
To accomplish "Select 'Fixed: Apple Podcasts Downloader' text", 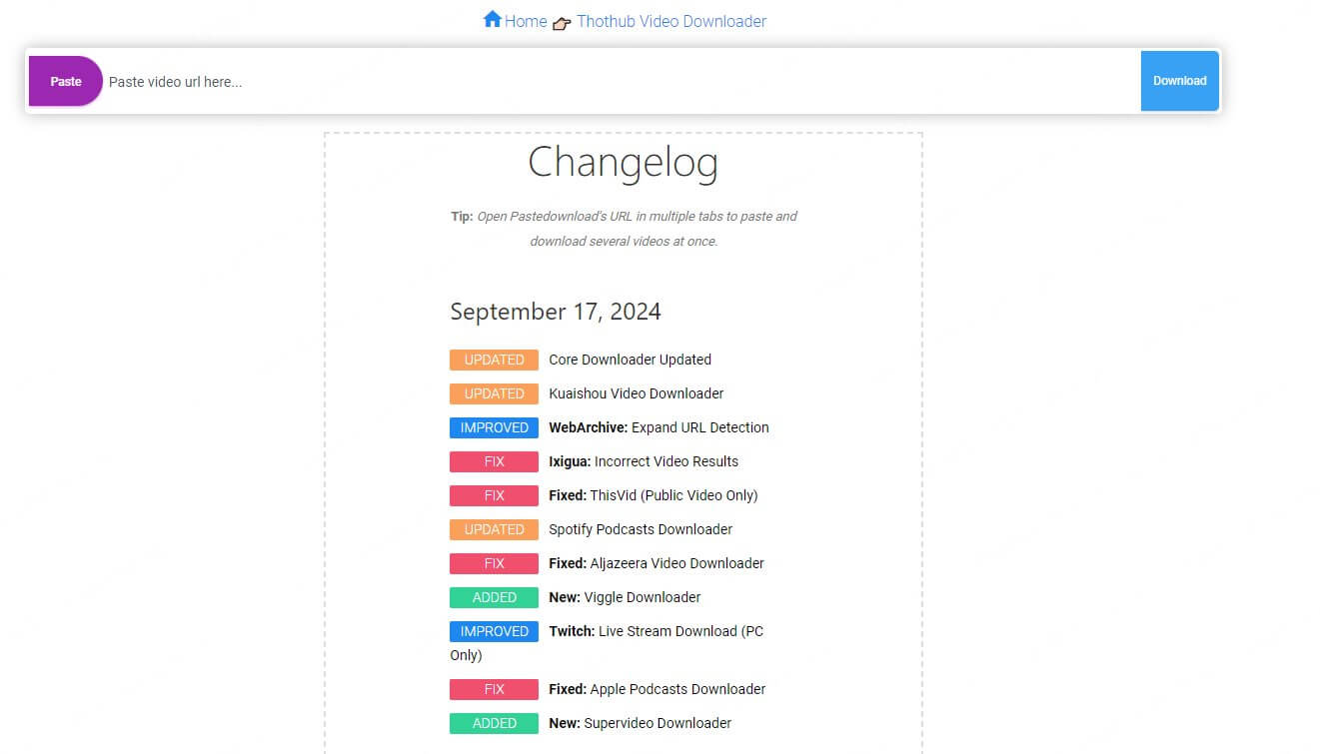I will tap(658, 689).
